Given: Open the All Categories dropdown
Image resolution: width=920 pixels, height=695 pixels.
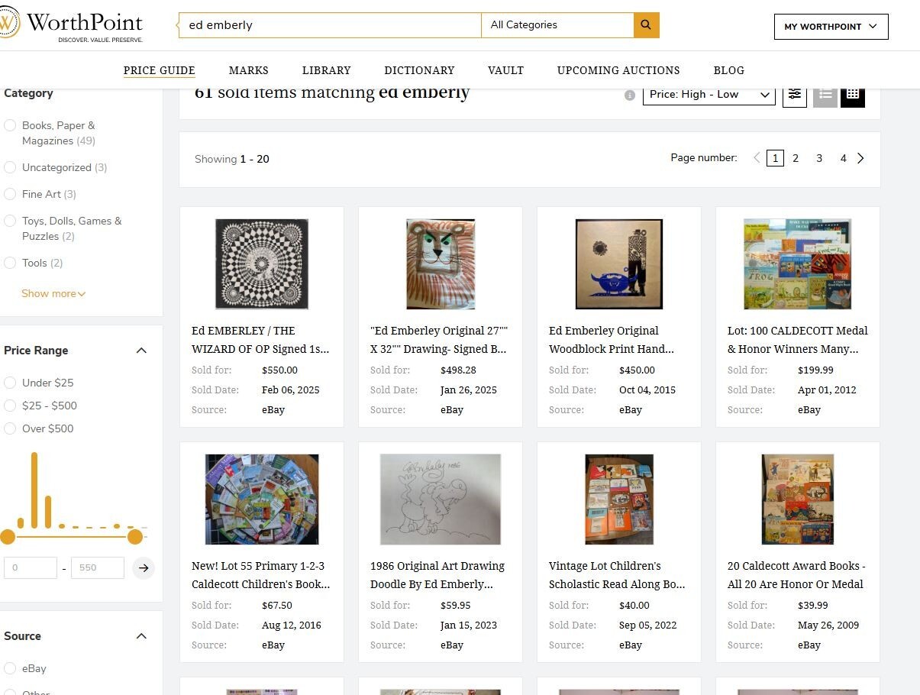Looking at the screenshot, I should pos(557,25).
